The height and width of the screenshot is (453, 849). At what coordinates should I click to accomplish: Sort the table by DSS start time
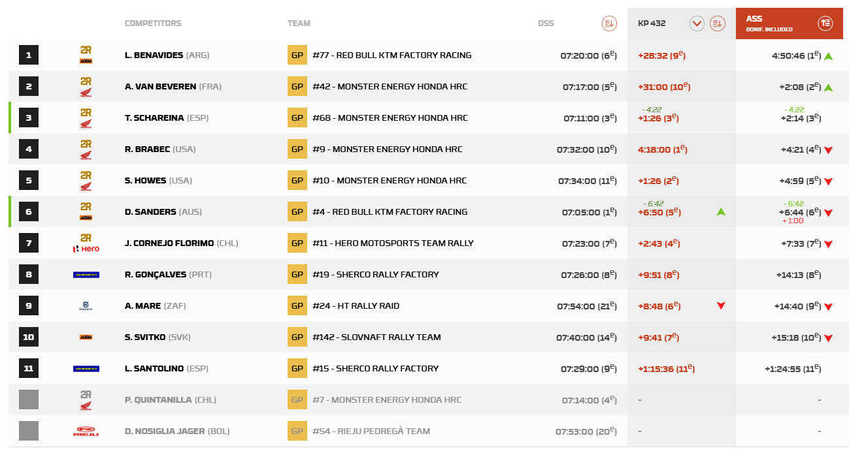coord(608,23)
